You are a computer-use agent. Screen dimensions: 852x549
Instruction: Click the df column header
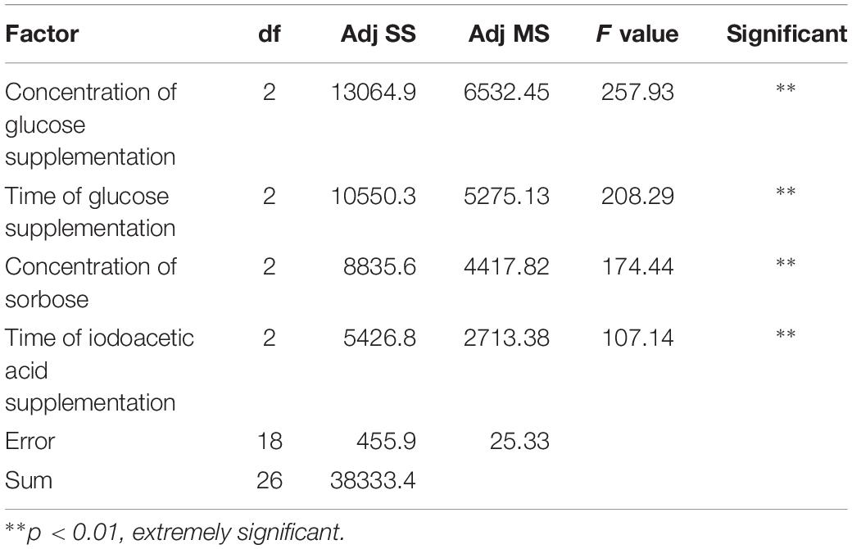pos(270,34)
